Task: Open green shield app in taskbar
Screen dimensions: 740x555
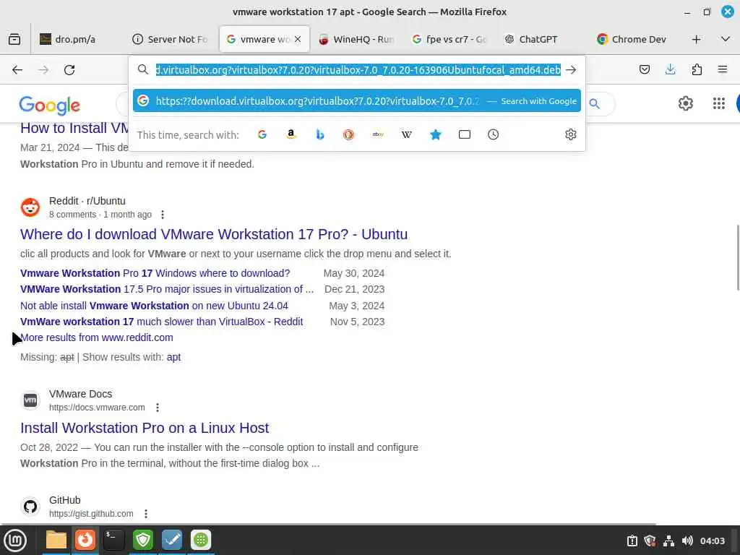Action: [143, 540]
